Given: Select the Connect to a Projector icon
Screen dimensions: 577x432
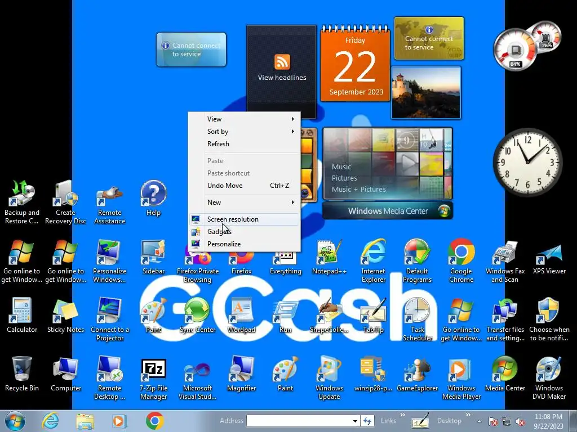Looking at the screenshot, I should point(110,319).
